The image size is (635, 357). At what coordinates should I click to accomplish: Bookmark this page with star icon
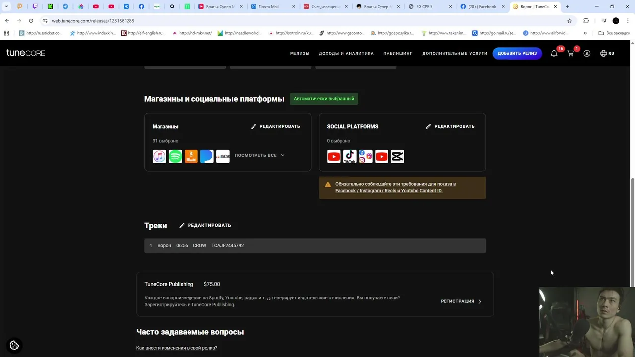pos(570,21)
